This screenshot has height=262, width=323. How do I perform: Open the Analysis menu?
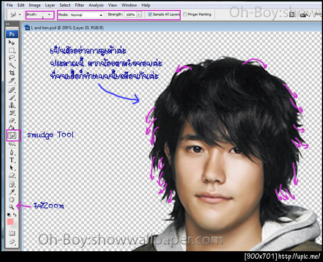(x=96, y=5)
